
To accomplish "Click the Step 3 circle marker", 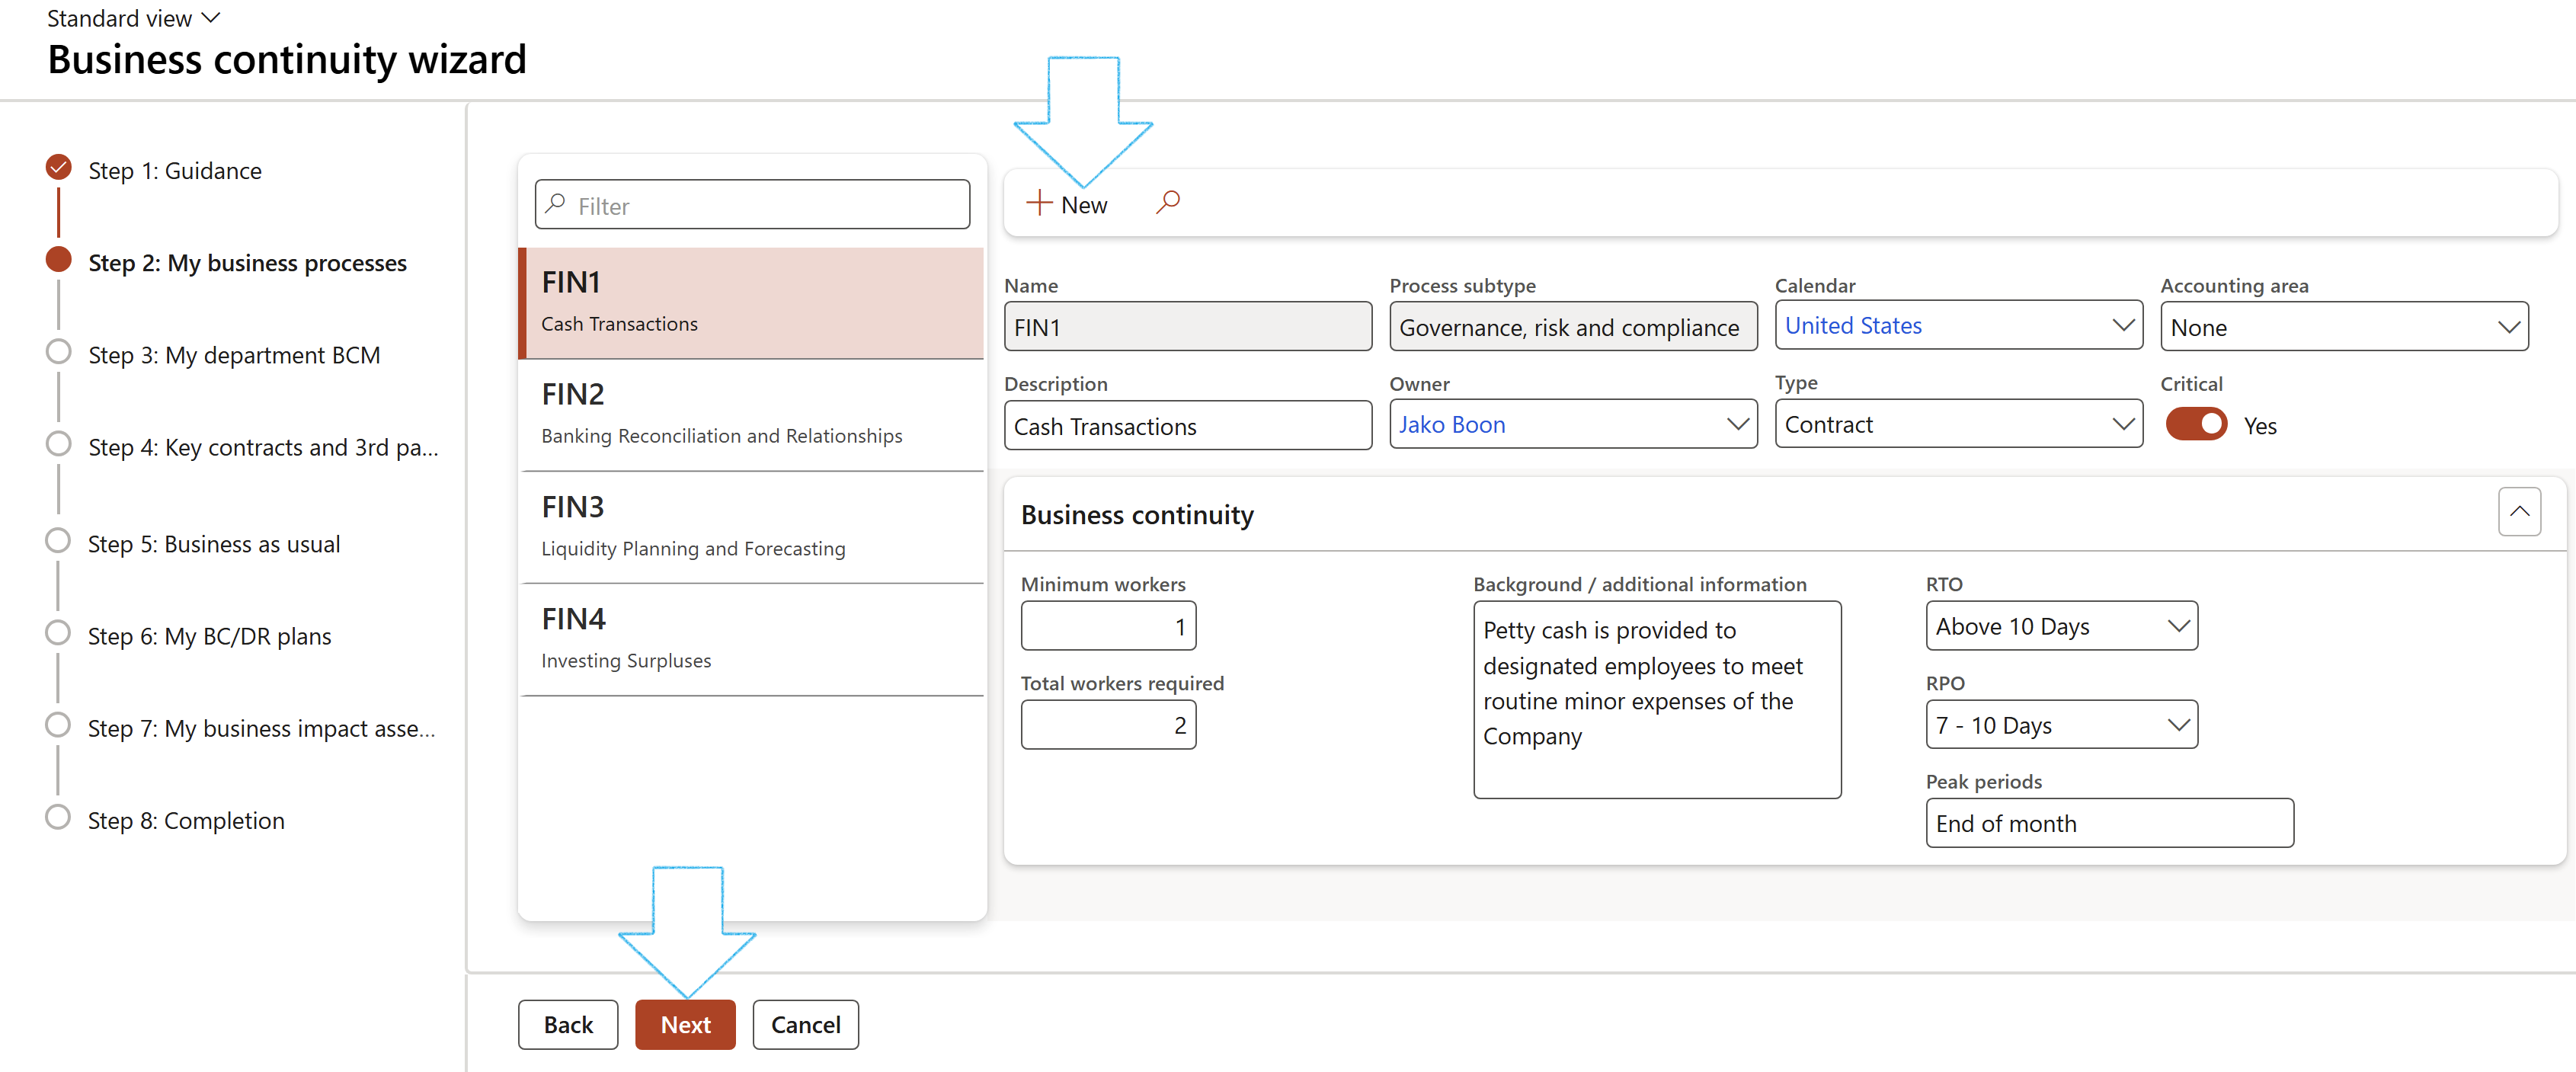I will pyautogui.click(x=59, y=352).
